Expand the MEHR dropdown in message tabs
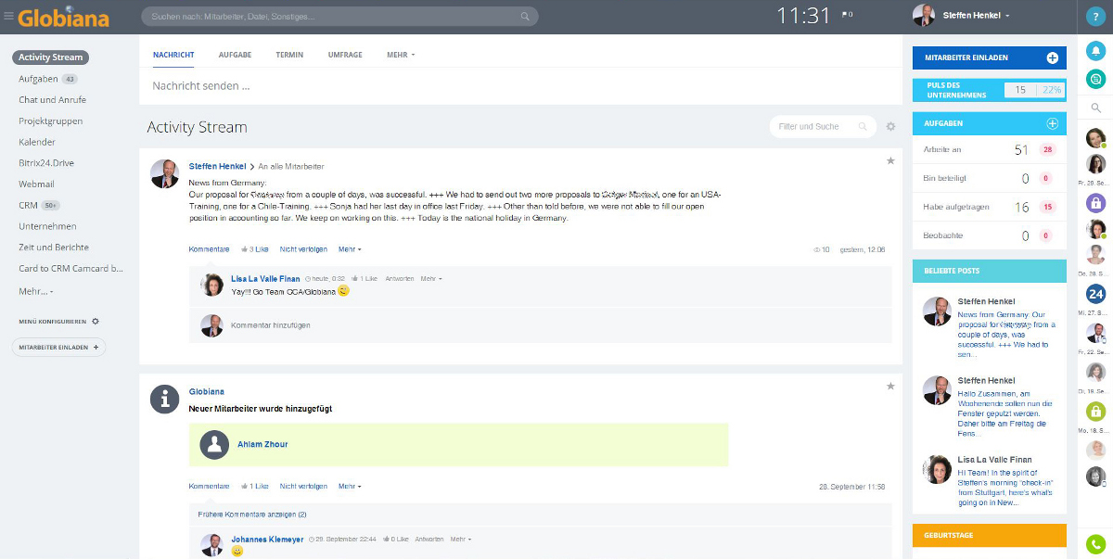Image resolution: width=1113 pixels, height=559 pixels. click(401, 55)
